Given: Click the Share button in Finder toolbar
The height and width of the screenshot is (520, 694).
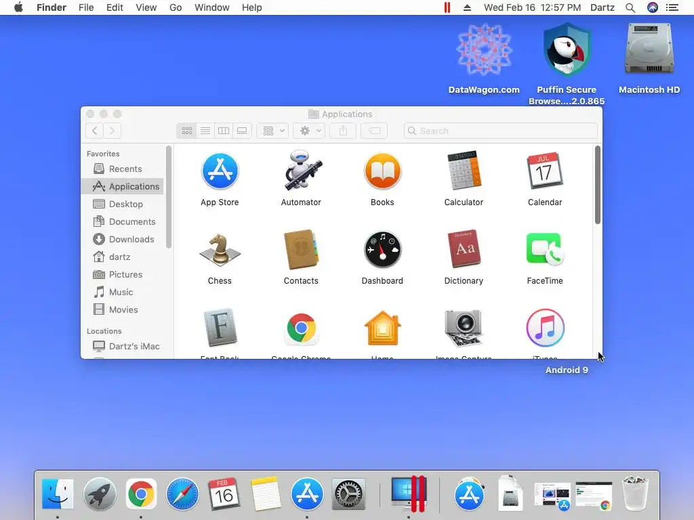Looking at the screenshot, I should coord(343,131).
